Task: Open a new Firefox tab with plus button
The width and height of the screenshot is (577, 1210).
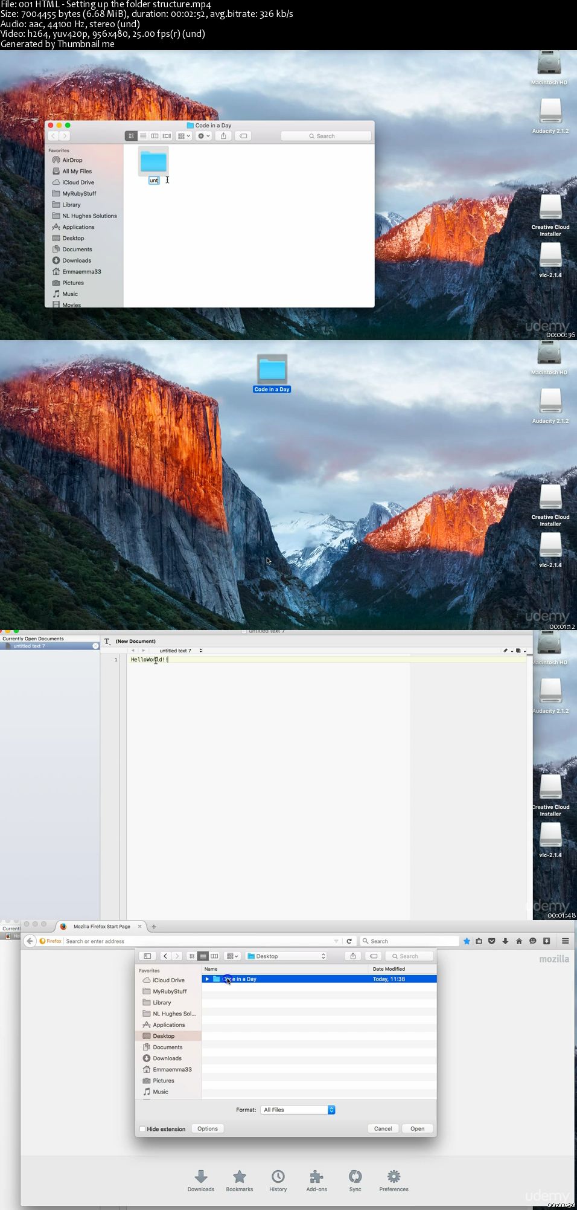Action: tap(153, 927)
